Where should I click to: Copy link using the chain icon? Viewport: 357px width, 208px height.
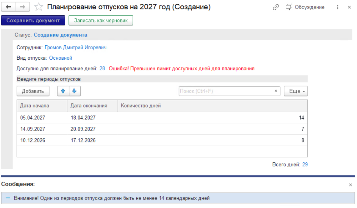point(276,7)
